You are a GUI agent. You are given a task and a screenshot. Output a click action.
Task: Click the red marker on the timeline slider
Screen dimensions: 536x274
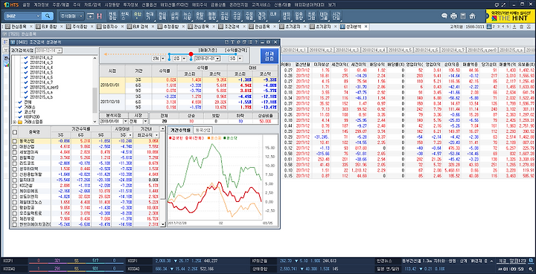[191, 54]
